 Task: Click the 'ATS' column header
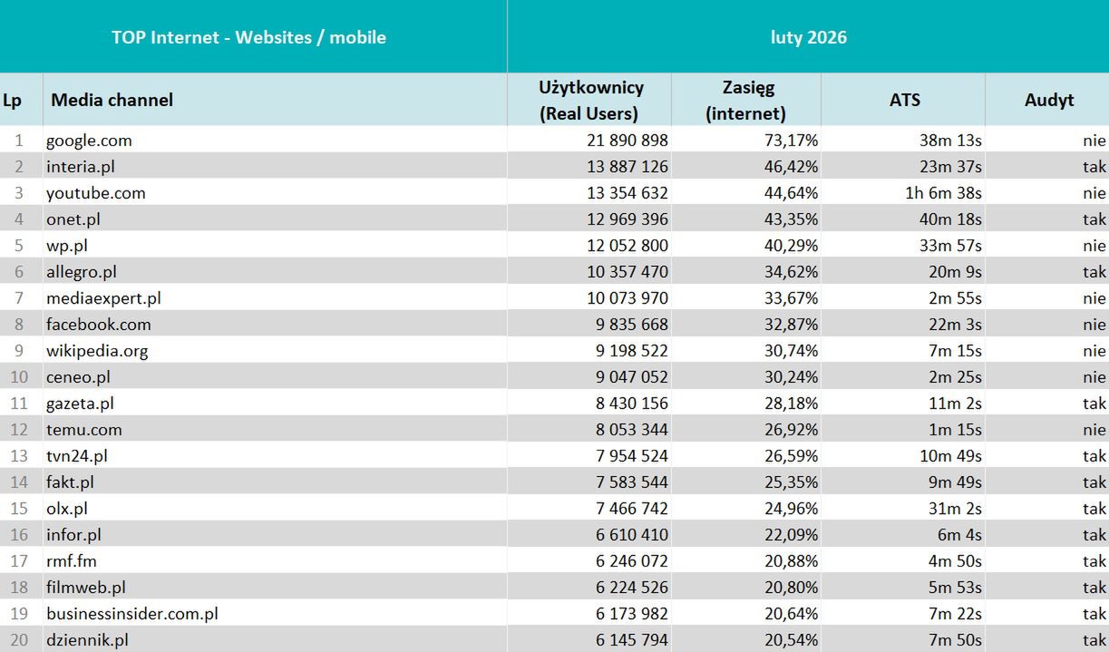pyautogui.click(x=904, y=100)
